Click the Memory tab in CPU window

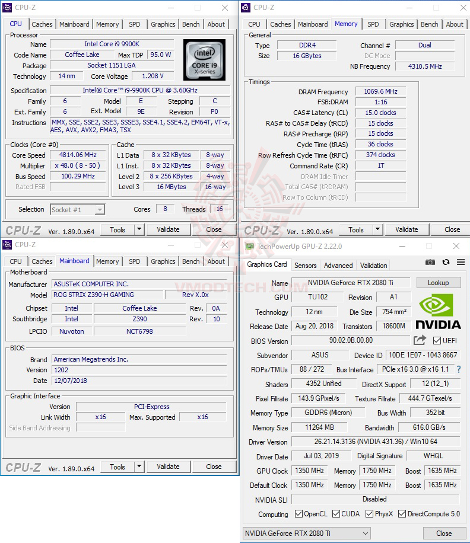[107, 24]
